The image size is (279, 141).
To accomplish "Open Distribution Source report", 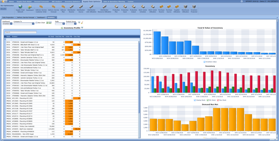I will click(81, 9).
